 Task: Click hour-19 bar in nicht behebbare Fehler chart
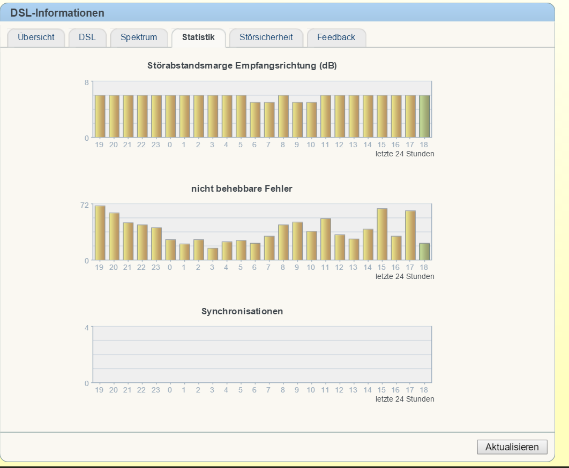[x=100, y=233]
